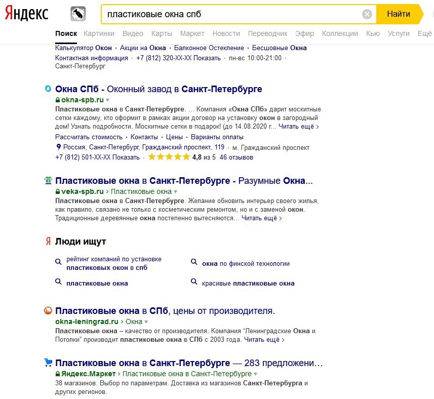Screen dimensions: 434x399
Task: Switch to the Картинки tab
Action: coord(99,33)
